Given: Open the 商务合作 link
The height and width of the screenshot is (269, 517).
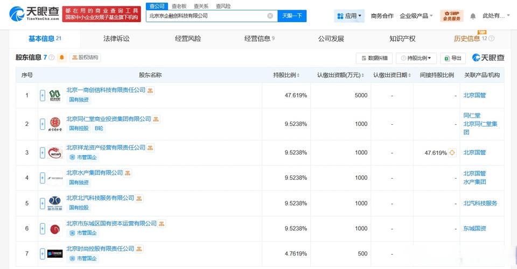Looking at the screenshot, I should coord(382,16).
